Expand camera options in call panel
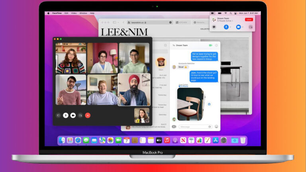 coord(243,27)
